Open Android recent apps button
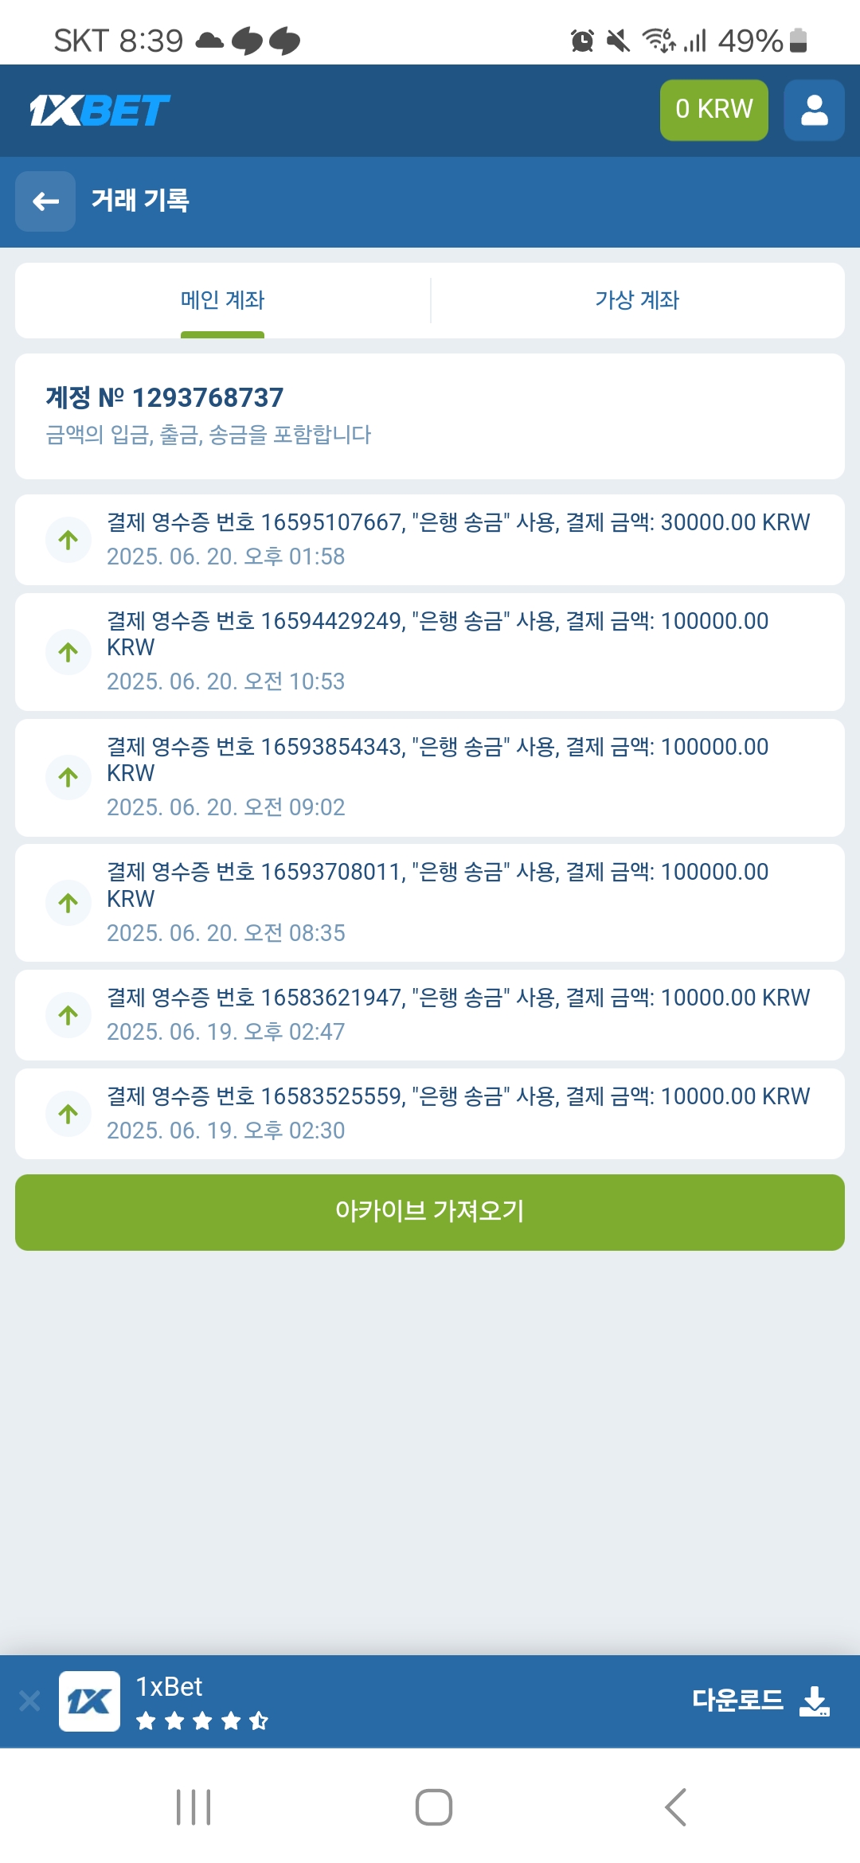860x1863 pixels. [193, 1807]
